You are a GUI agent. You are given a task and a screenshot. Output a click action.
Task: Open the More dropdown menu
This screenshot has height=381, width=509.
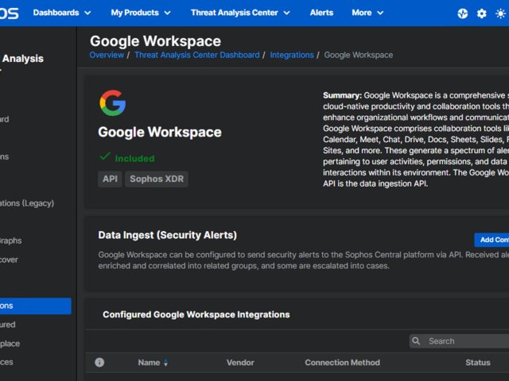(x=367, y=13)
